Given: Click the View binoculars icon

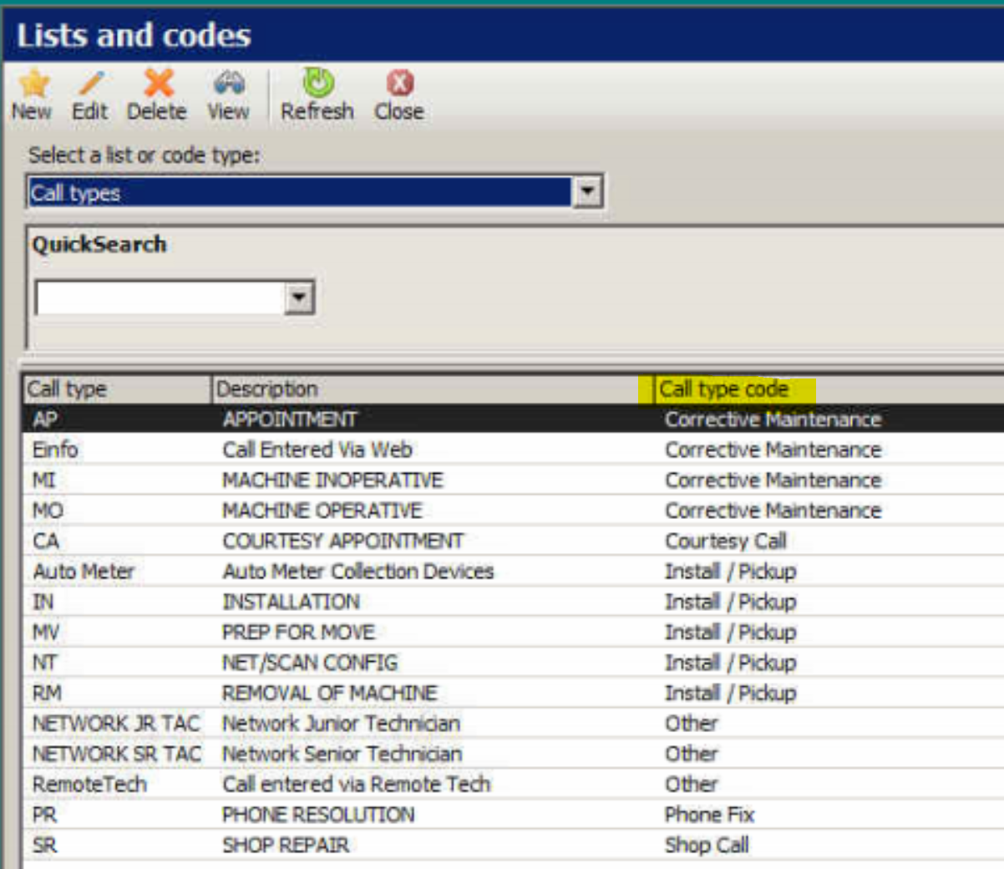Looking at the screenshot, I should pos(229,83).
